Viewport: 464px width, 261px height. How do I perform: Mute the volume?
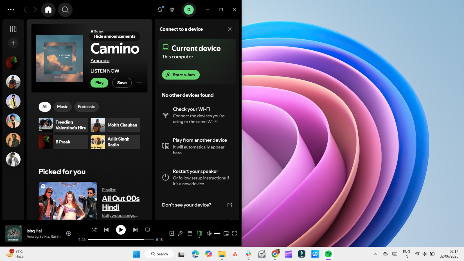pyautogui.click(x=209, y=233)
